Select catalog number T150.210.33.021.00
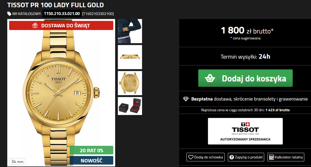Image resolution: width=311 pixels, height=167 pixels. coord(62,14)
